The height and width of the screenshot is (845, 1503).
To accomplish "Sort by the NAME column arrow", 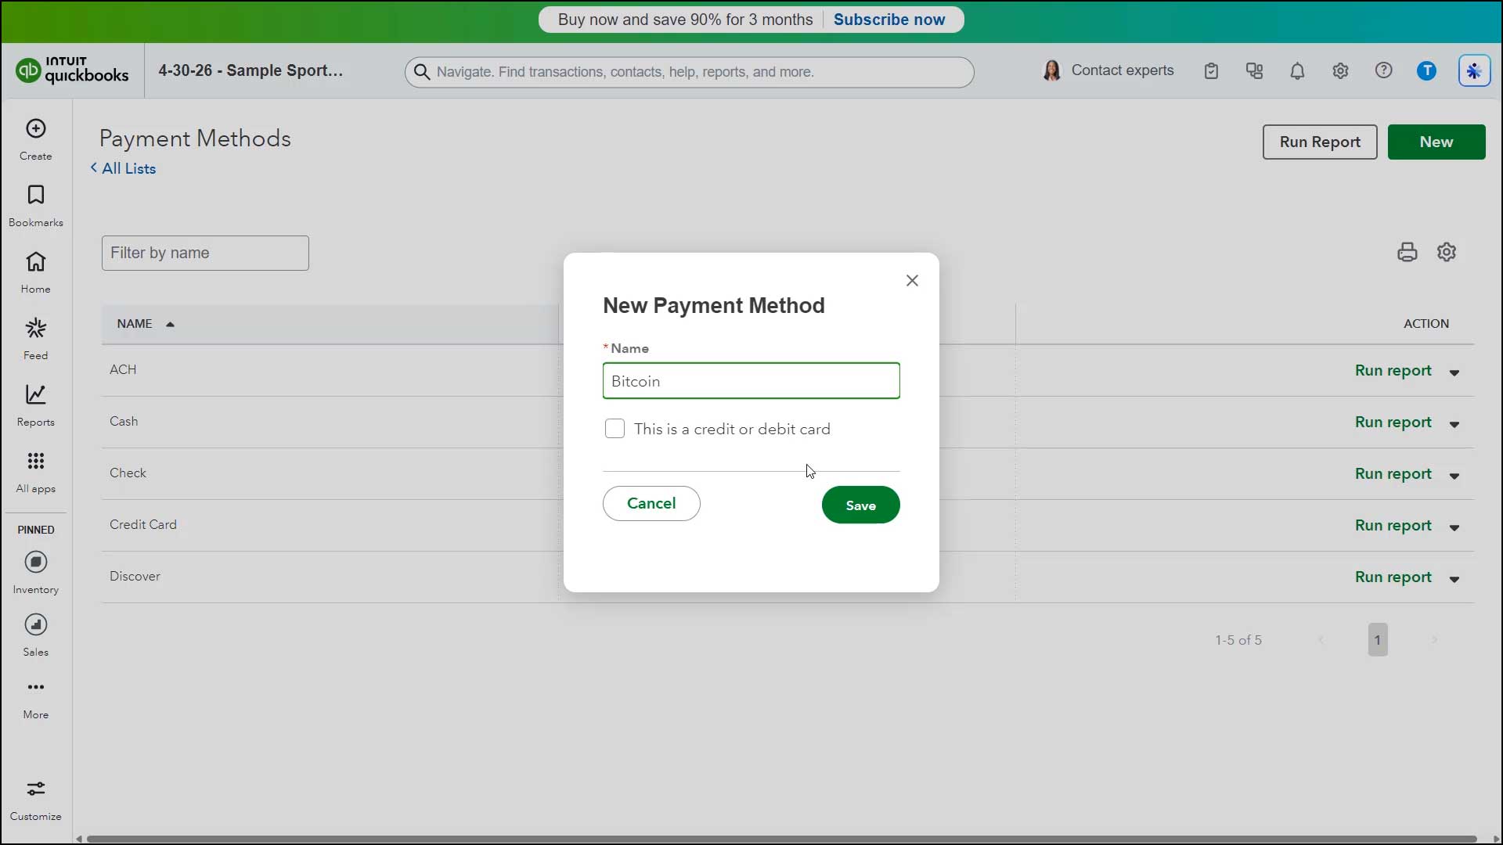I will 170,324.
